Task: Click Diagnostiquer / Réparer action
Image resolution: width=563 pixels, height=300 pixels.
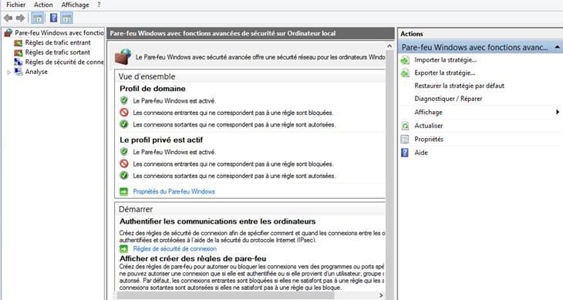Action: (x=448, y=99)
